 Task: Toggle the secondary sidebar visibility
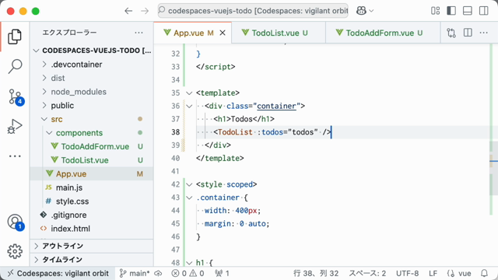click(484, 11)
